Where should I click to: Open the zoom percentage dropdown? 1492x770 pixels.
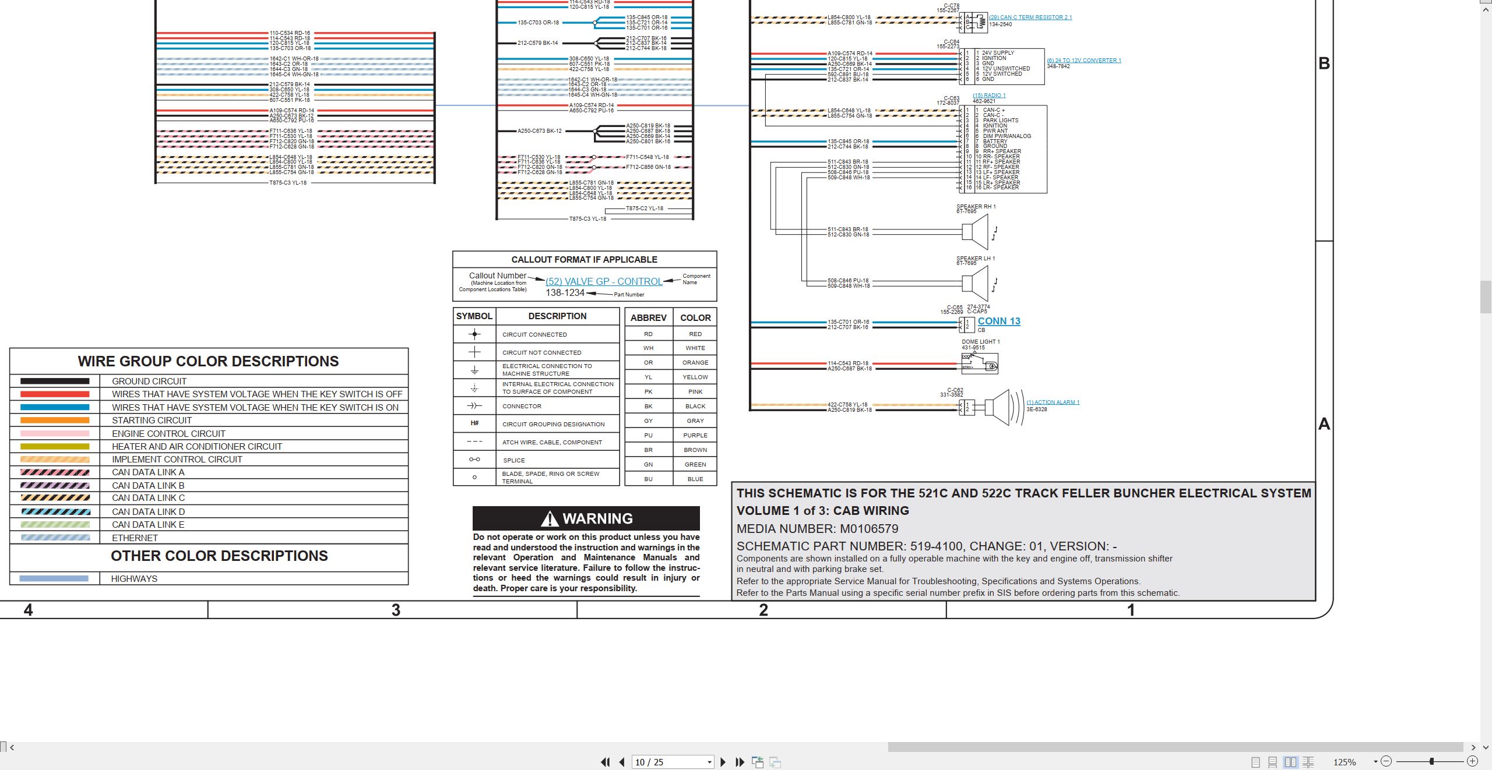1375,762
